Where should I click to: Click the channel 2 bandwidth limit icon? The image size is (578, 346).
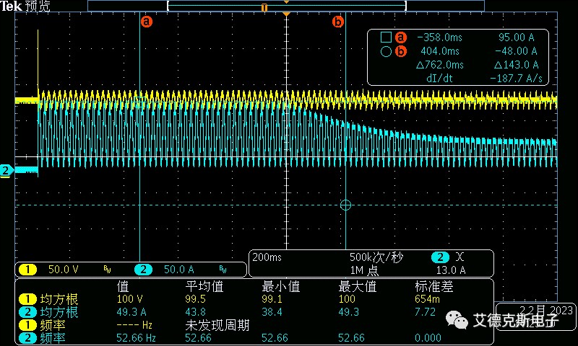[x=223, y=270]
